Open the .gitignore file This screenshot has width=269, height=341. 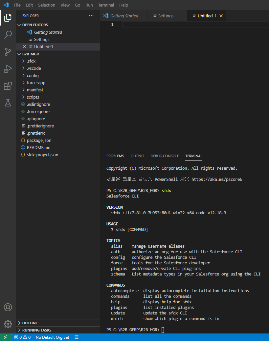point(58,119)
